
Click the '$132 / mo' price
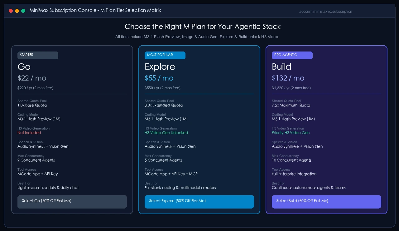pos(288,78)
